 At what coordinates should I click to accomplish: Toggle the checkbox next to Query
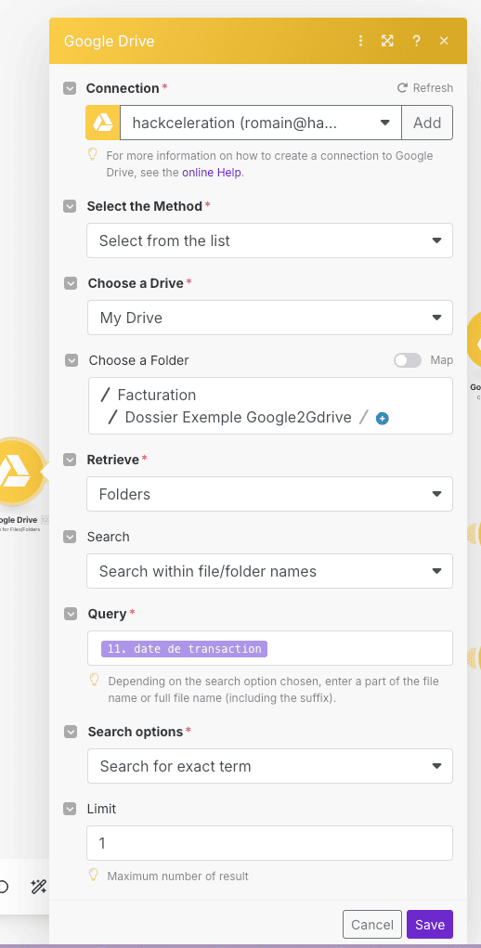click(70, 614)
